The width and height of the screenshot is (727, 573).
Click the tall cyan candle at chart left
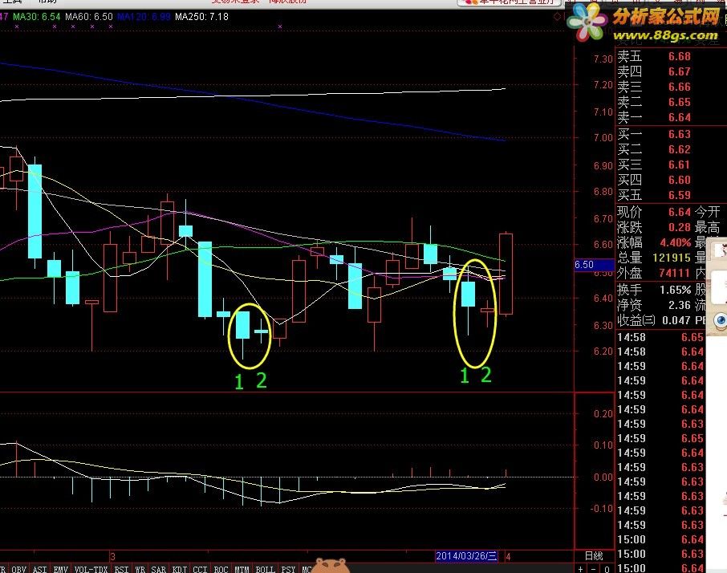click(x=35, y=211)
